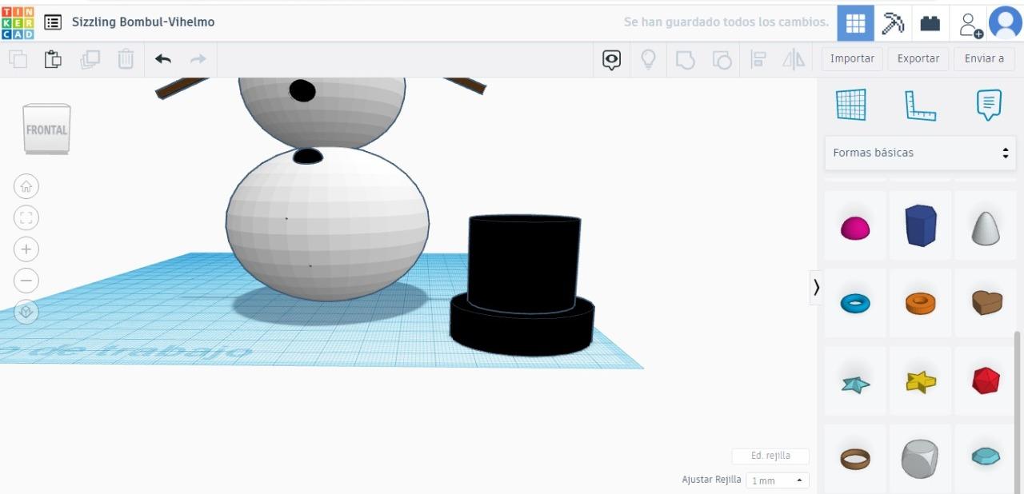Pick the dark blue polygon shape

coord(921,225)
